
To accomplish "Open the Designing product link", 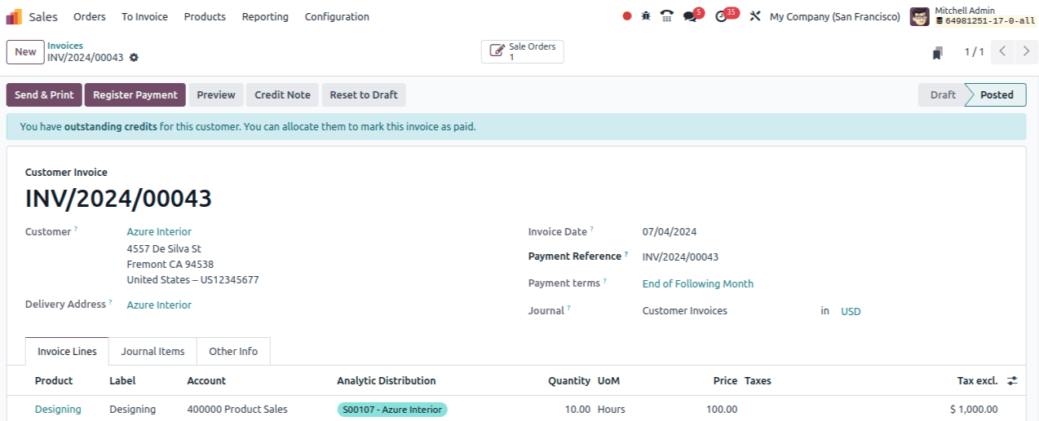I will (58, 410).
